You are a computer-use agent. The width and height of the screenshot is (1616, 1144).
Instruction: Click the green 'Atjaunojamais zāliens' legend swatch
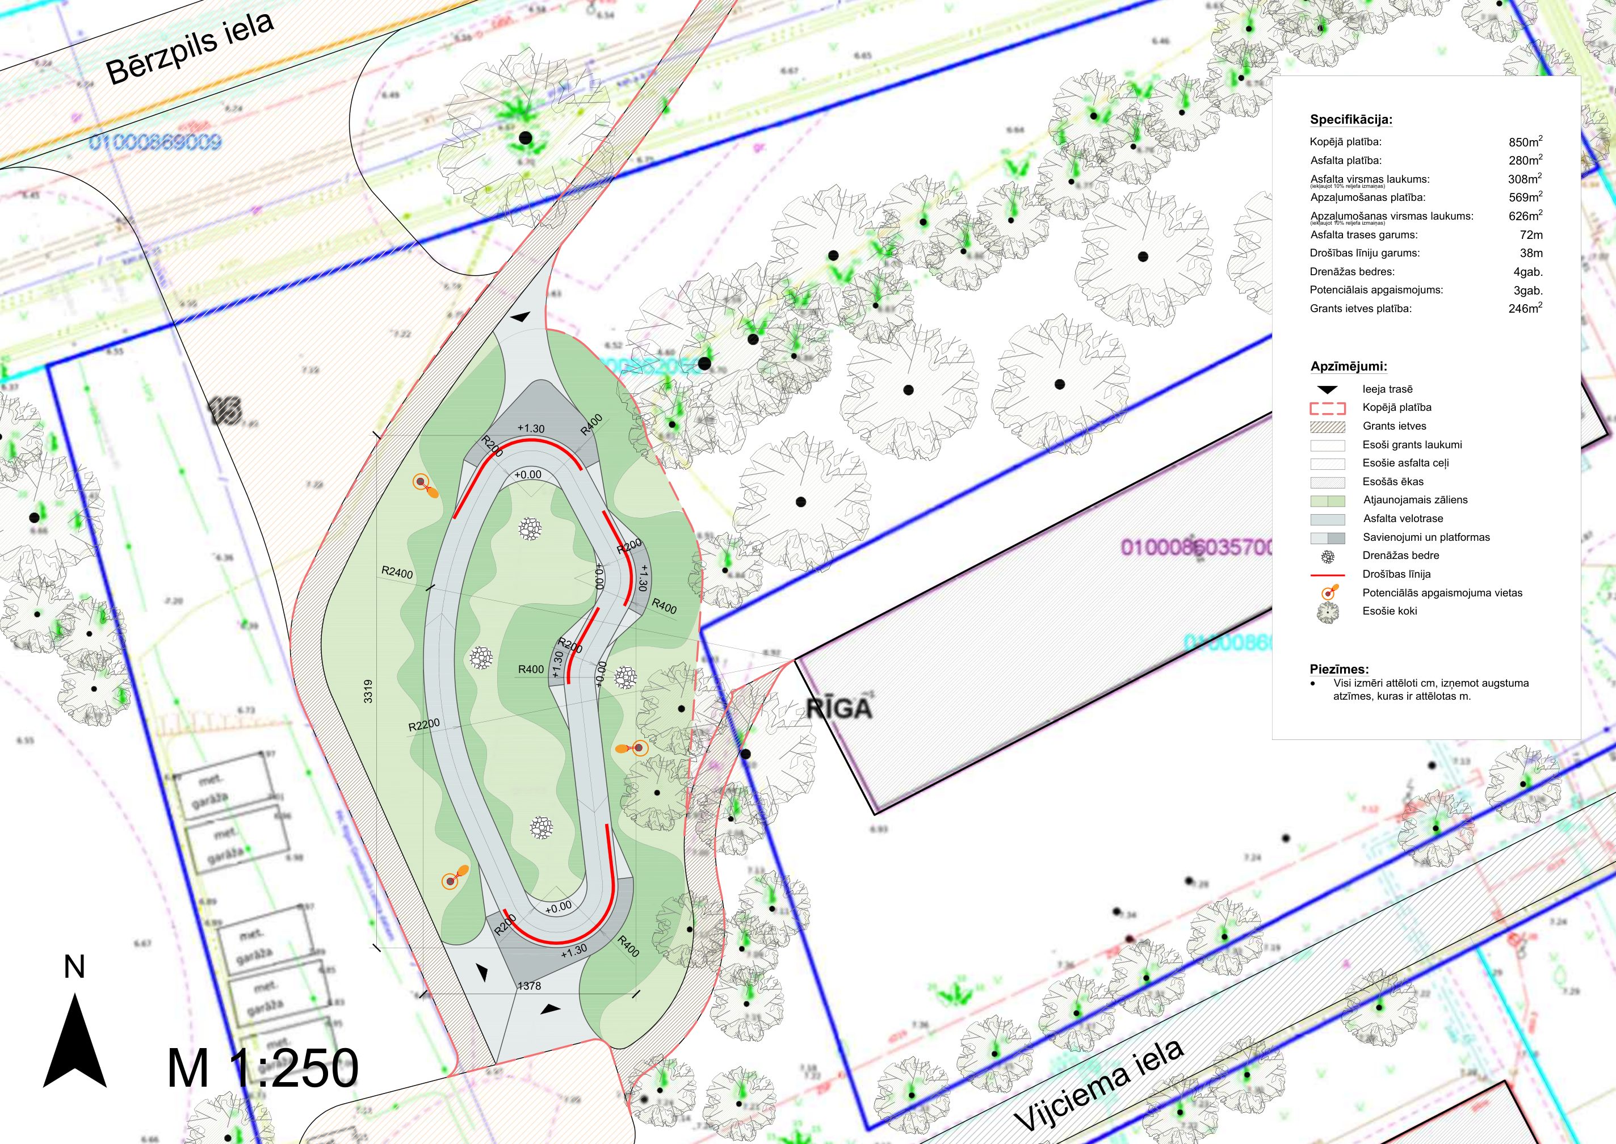point(1327,501)
